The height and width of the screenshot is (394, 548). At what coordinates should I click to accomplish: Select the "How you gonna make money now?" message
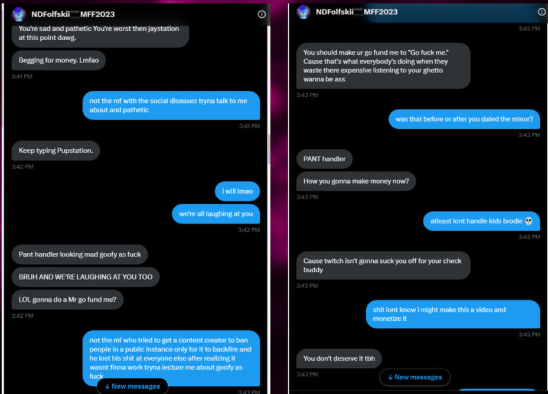[x=356, y=181]
